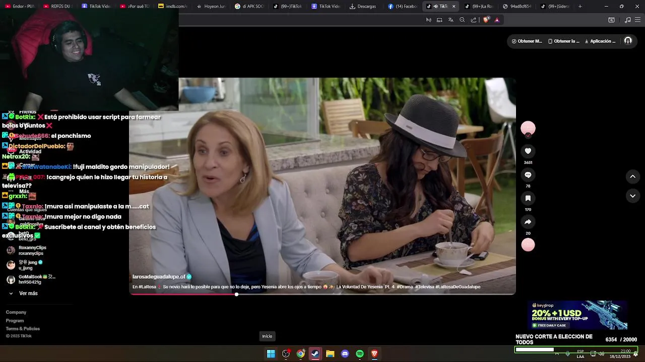Switch to the (99+)La Ro TikTok tab

[x=478, y=7]
